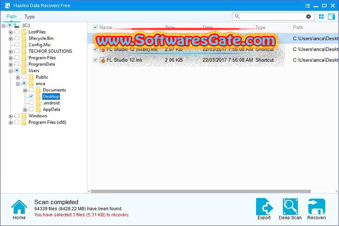Click the TECHIOR SOLUTIONS folder icon
The image size is (339, 226).
tap(24, 51)
